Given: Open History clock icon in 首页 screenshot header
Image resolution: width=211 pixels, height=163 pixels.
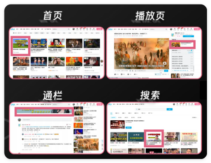Looking at the screenshot, I should click(x=90, y=29).
